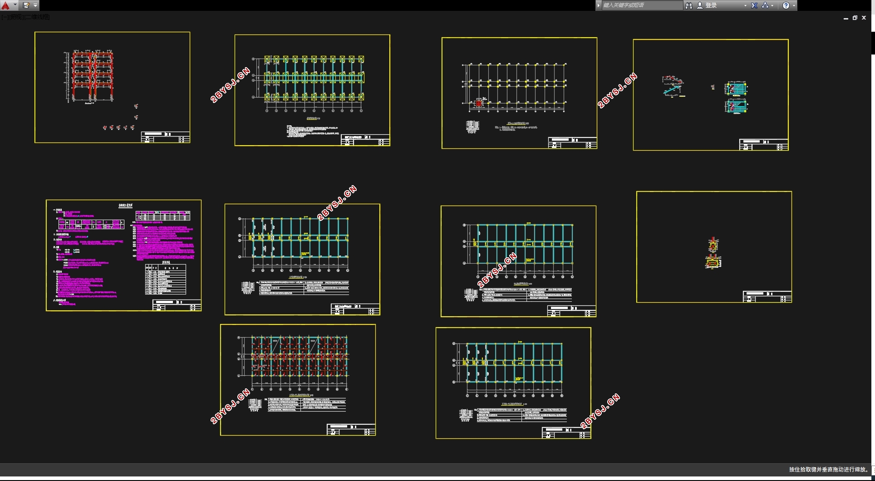Click the binoculars search icon
Viewport: 875px width, 481px height.
tap(688, 5)
